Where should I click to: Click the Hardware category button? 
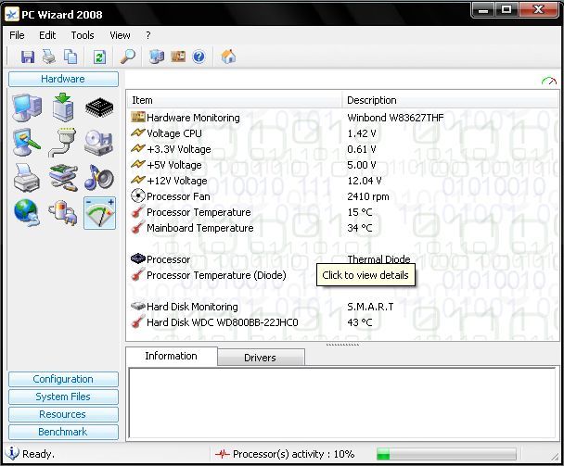[x=63, y=79]
